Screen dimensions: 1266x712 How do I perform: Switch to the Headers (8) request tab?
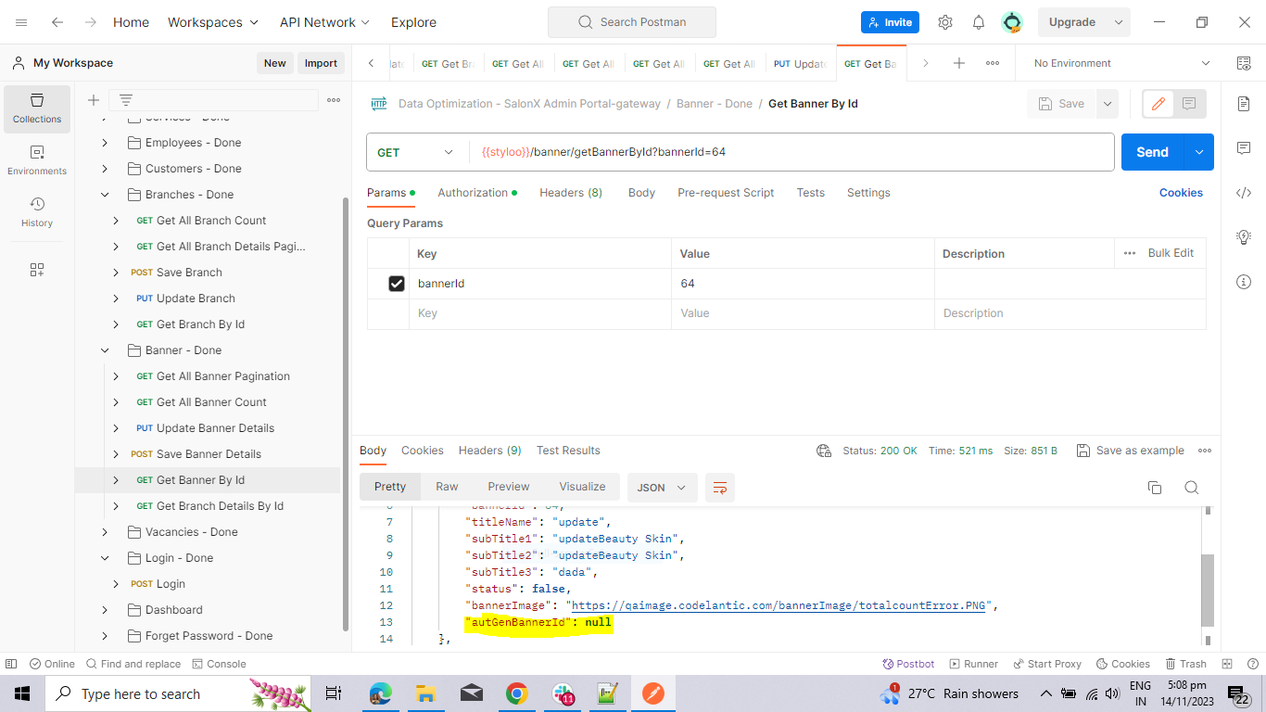[571, 193]
